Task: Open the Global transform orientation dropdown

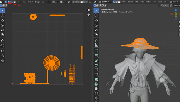Action: (x=175, y=2)
